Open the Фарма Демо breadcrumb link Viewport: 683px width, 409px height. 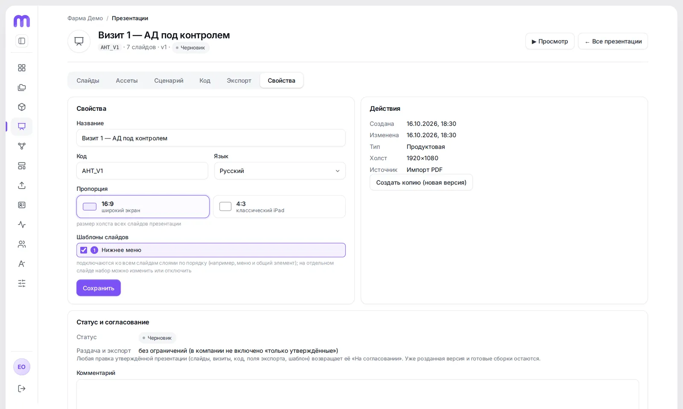pyautogui.click(x=85, y=18)
